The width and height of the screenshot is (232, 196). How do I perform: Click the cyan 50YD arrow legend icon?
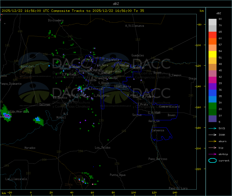[212, 128]
